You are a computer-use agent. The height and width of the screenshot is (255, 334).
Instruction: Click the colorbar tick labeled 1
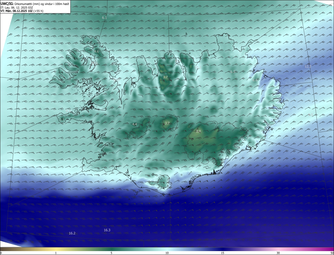point(56,253)
